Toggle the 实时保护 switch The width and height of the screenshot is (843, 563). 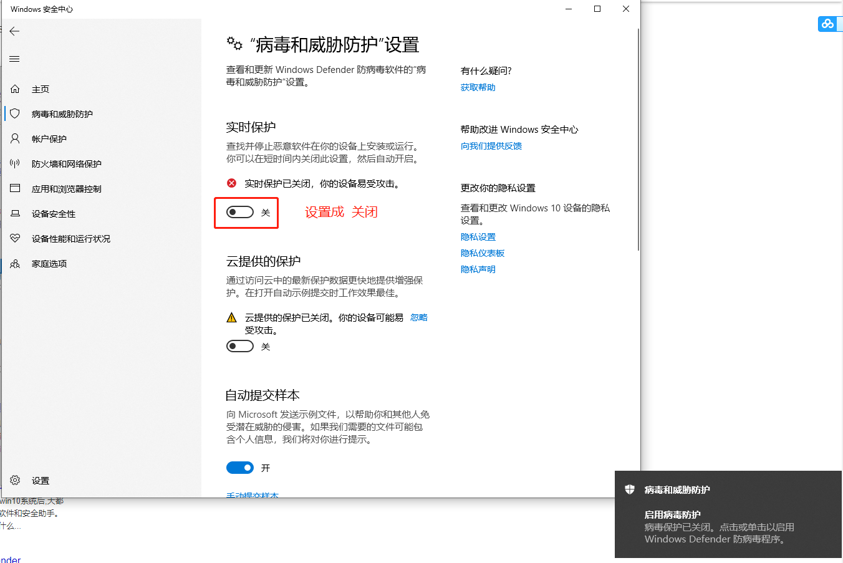tap(240, 212)
